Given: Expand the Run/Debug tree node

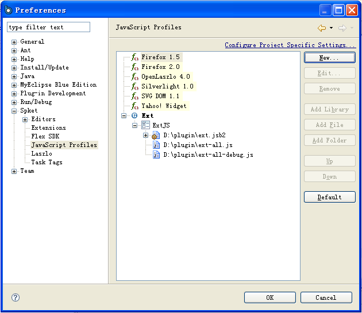Looking at the screenshot, I should pyautogui.click(x=14, y=102).
